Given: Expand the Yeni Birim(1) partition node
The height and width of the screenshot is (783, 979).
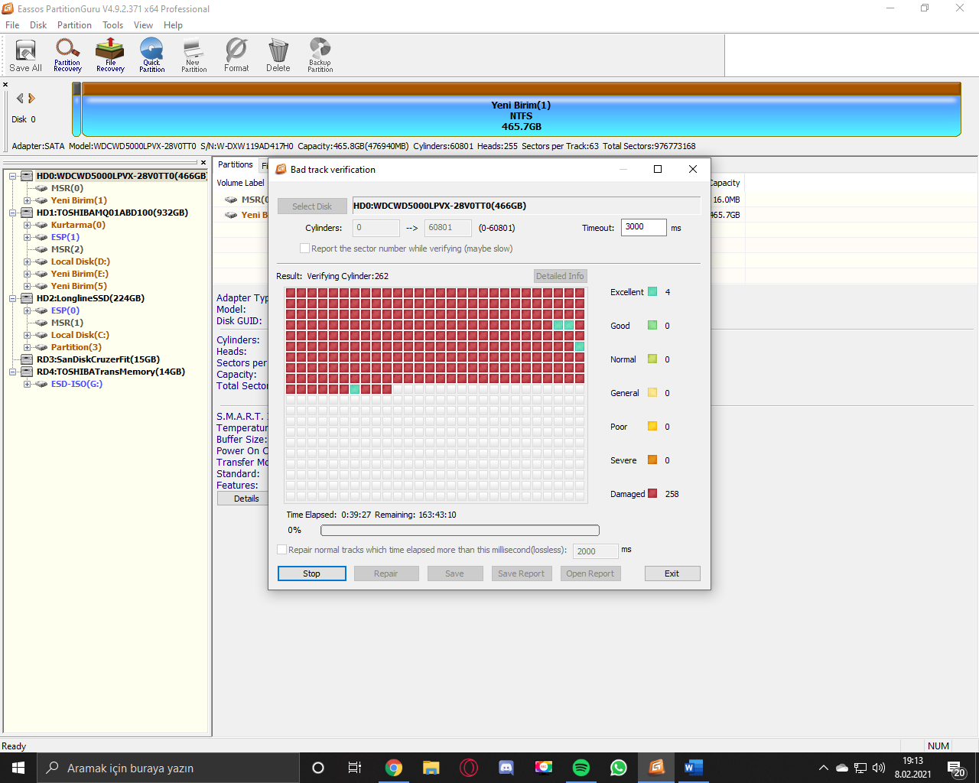Looking at the screenshot, I should click(27, 200).
